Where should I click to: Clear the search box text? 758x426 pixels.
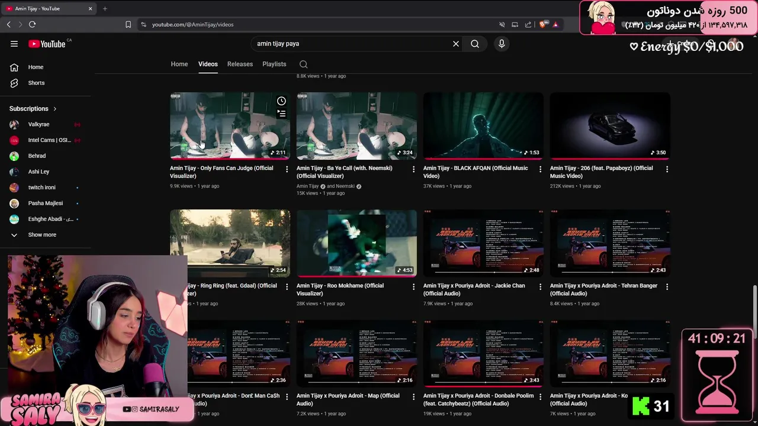pos(456,44)
